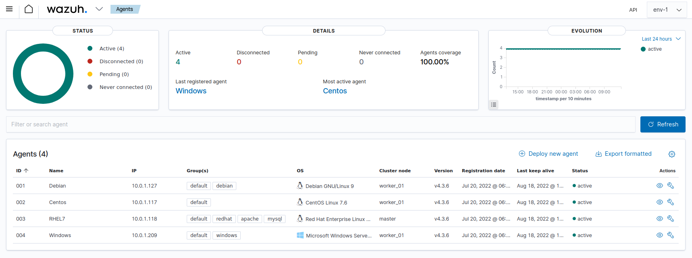This screenshot has width=692, height=258.
Task: Click the API label in header
Action: click(x=633, y=10)
